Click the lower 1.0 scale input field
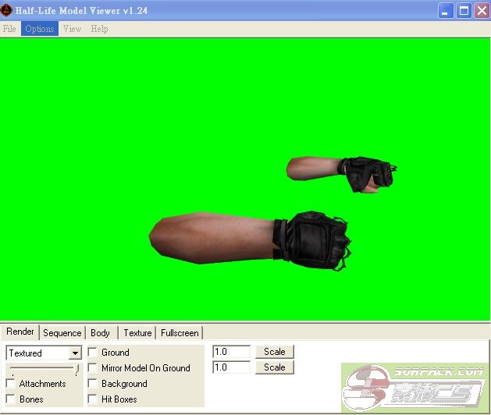Image resolution: width=491 pixels, height=415 pixels. [x=231, y=367]
